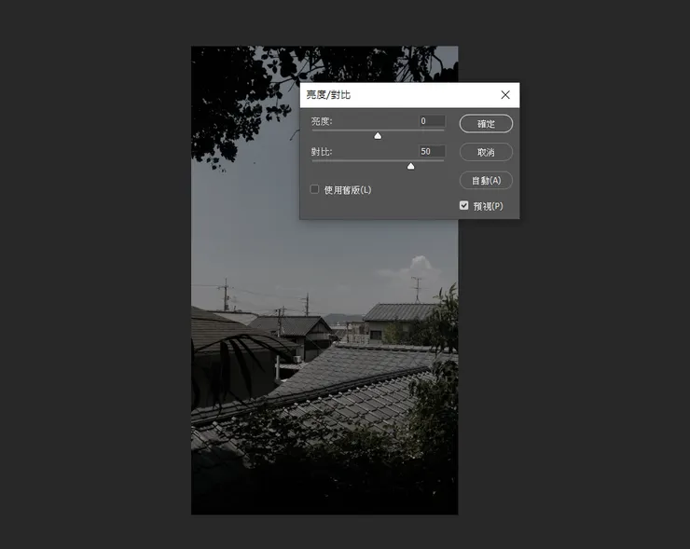Click the 對比 slider handle
The height and width of the screenshot is (549, 690).
coord(410,166)
